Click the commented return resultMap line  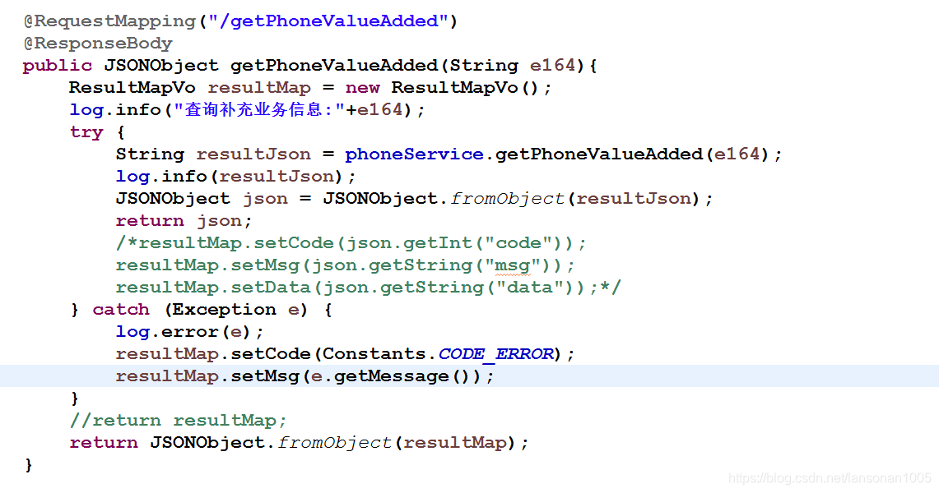[177, 420]
